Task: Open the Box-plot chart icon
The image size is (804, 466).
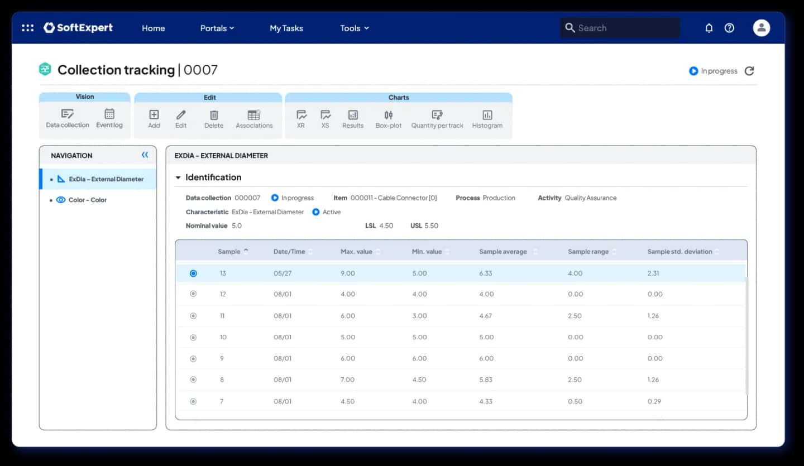Action: pyautogui.click(x=389, y=115)
